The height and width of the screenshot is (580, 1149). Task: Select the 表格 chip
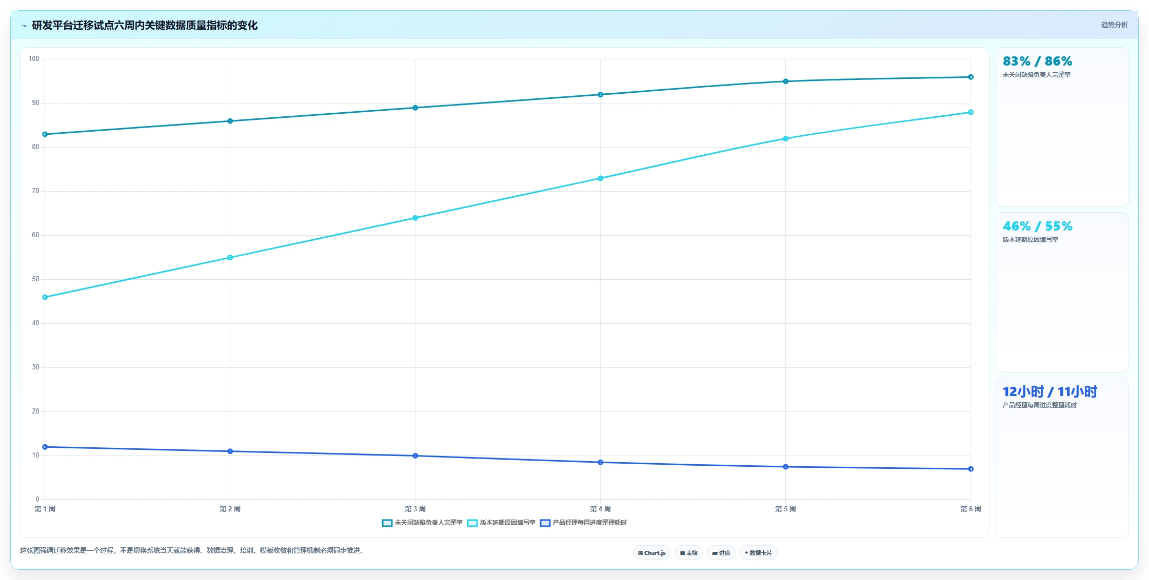click(688, 553)
